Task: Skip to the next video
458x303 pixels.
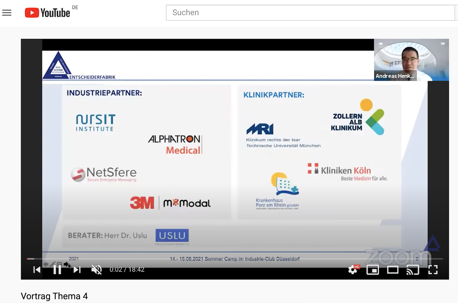Action: click(77, 270)
